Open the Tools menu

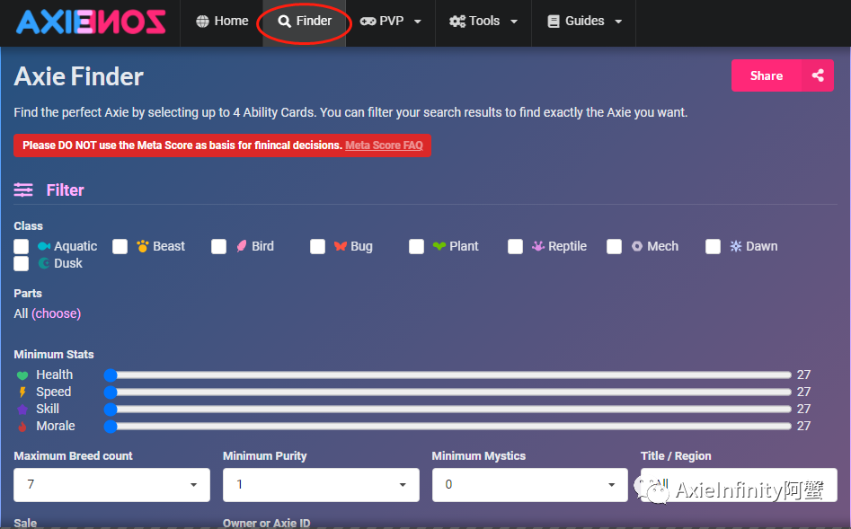tap(483, 22)
